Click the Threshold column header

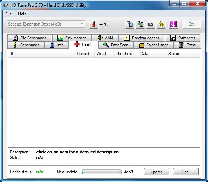click(x=126, y=54)
